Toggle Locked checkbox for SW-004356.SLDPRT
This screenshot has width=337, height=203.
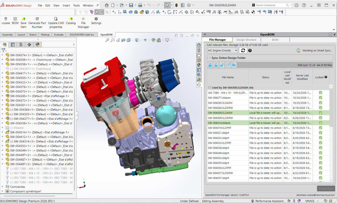tap(320, 168)
